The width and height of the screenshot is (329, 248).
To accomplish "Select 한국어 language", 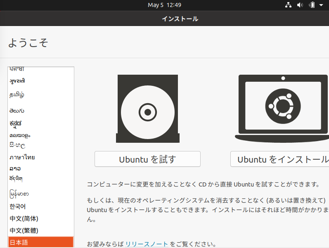I will click(x=41, y=206).
